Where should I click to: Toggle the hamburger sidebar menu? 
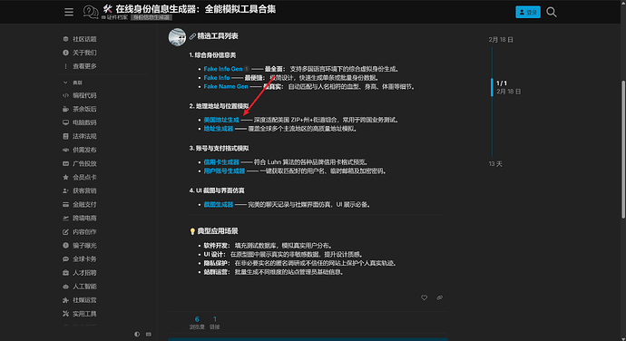(69, 12)
